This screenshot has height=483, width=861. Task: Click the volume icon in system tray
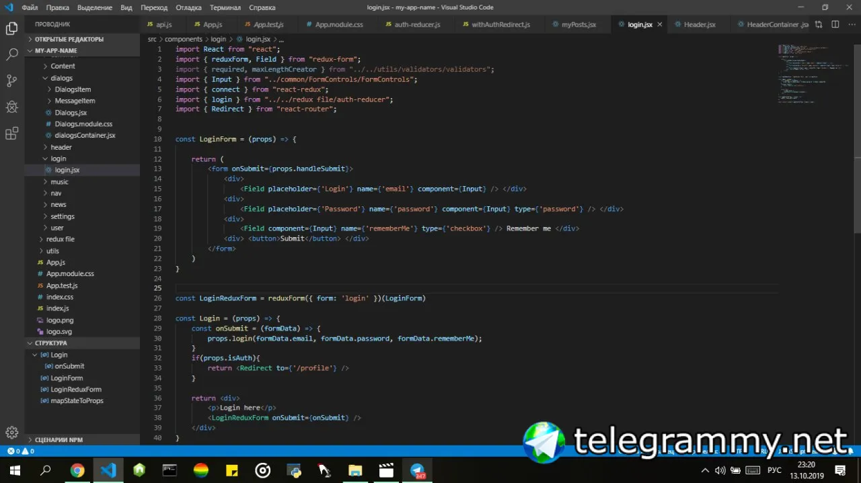pos(720,470)
